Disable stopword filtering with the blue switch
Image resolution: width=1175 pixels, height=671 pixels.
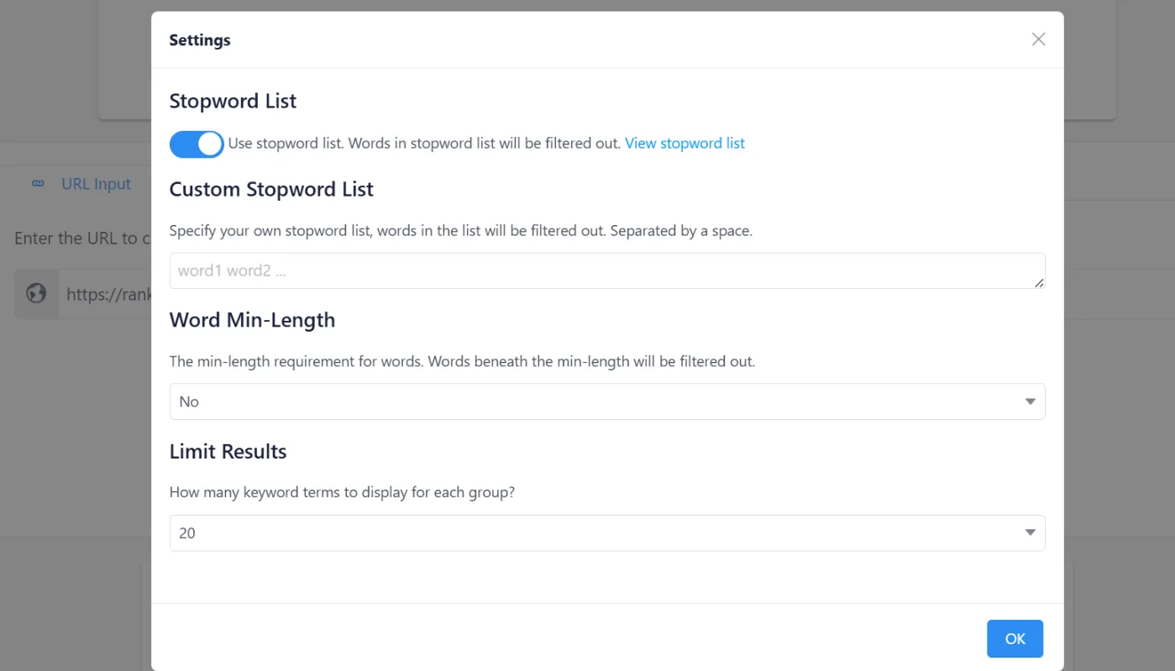tap(196, 144)
